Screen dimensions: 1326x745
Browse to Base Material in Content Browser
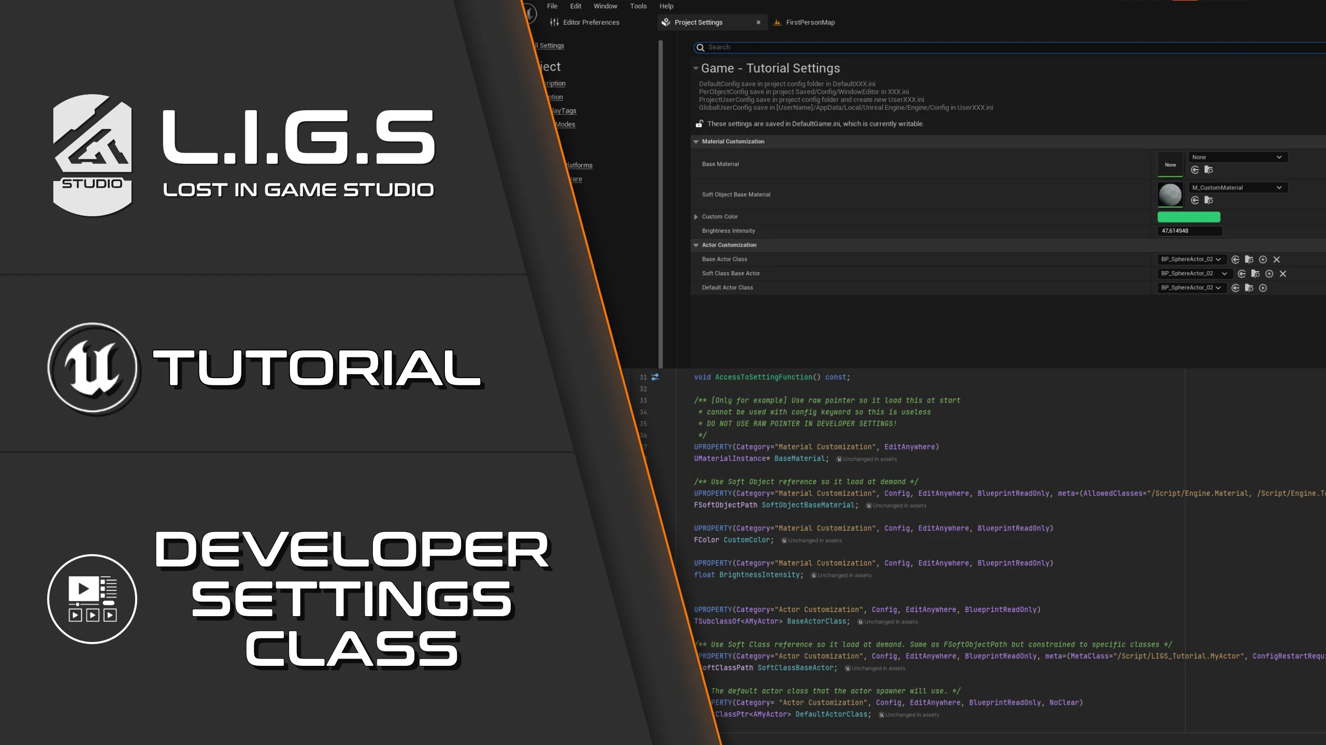[x=1208, y=170]
